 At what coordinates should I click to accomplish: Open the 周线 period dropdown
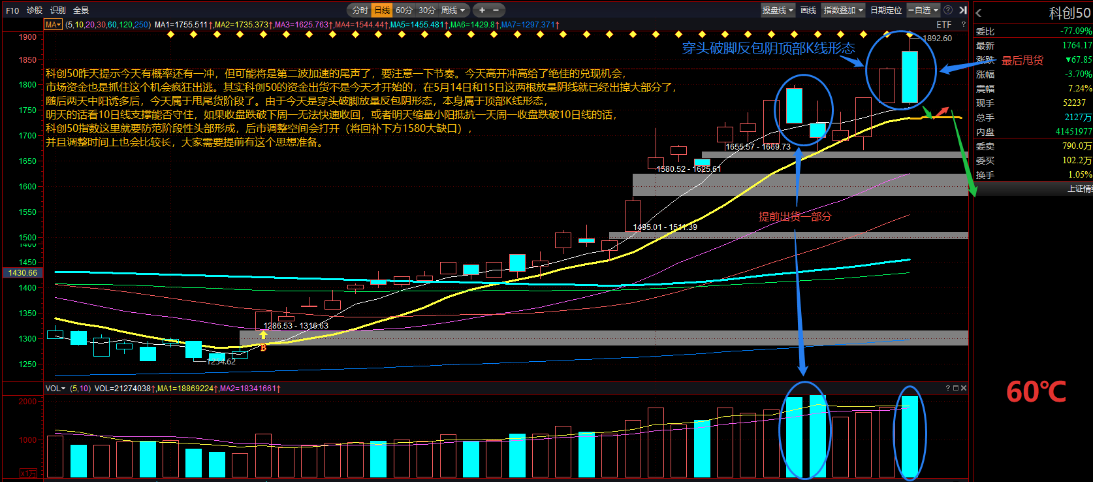coord(453,10)
